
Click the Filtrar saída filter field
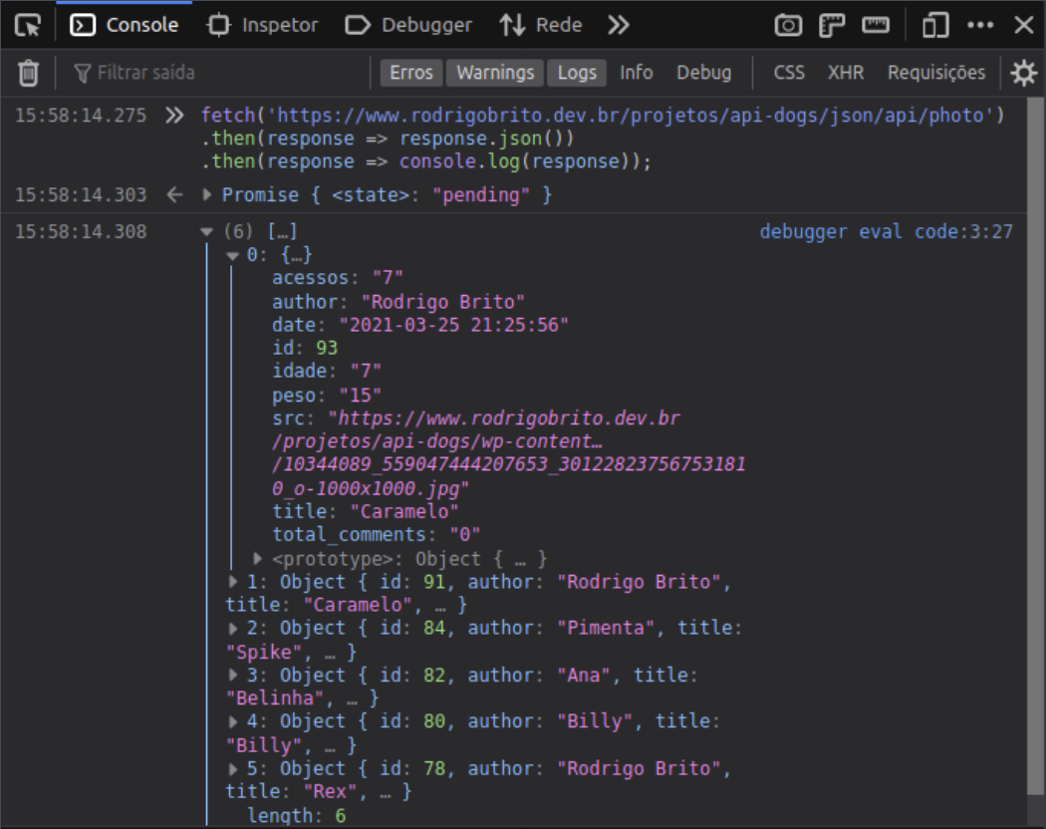point(219,73)
